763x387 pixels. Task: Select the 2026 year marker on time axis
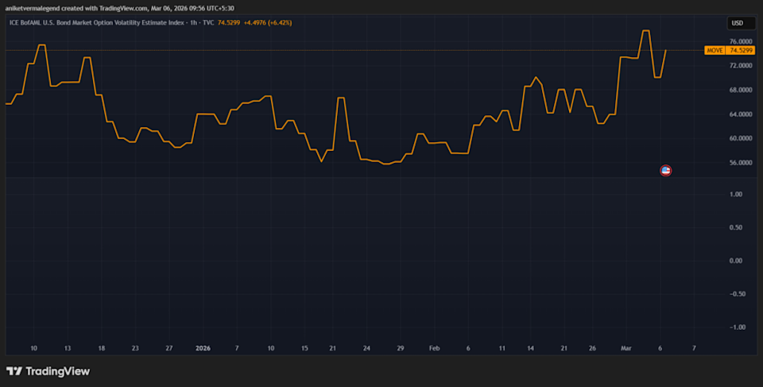click(203, 348)
